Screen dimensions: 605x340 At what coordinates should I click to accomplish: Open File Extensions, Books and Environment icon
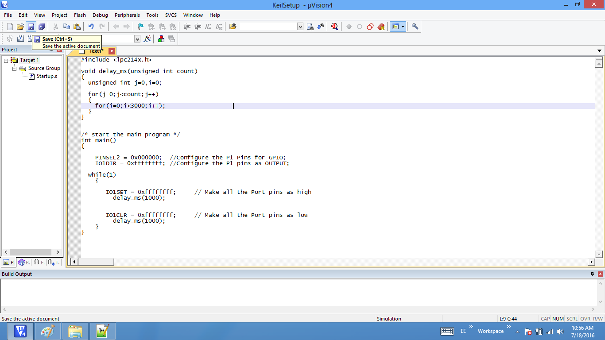point(161,39)
